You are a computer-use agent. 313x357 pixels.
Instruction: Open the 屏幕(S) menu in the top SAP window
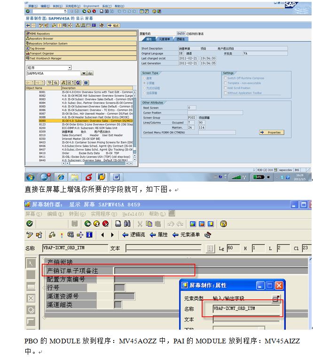click(33, 6)
